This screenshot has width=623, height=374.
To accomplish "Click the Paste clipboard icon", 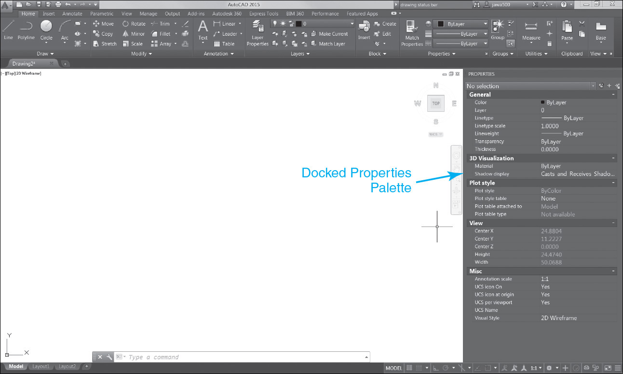I will pyautogui.click(x=567, y=30).
